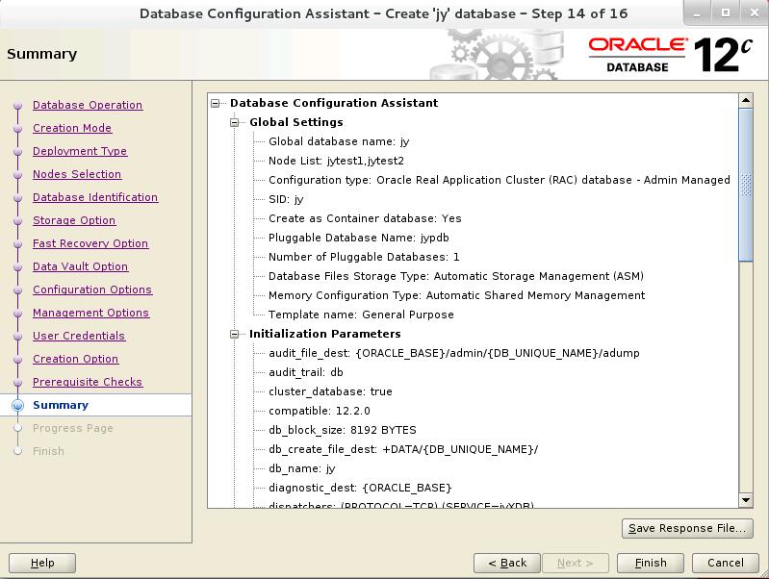Minimize the DBCA window
Image resolution: width=769 pixels, height=579 pixels.
[697, 13]
